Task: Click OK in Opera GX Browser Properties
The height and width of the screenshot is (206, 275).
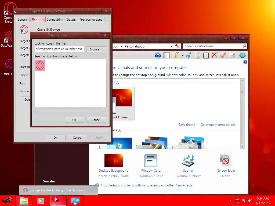Action: (55, 138)
